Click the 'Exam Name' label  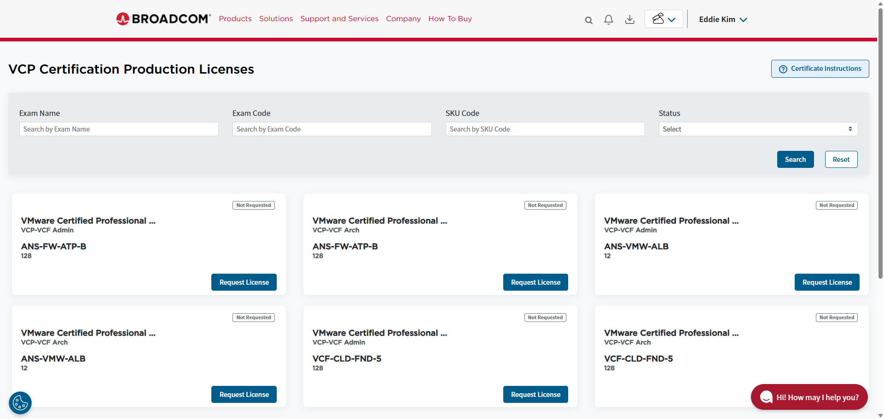point(40,113)
